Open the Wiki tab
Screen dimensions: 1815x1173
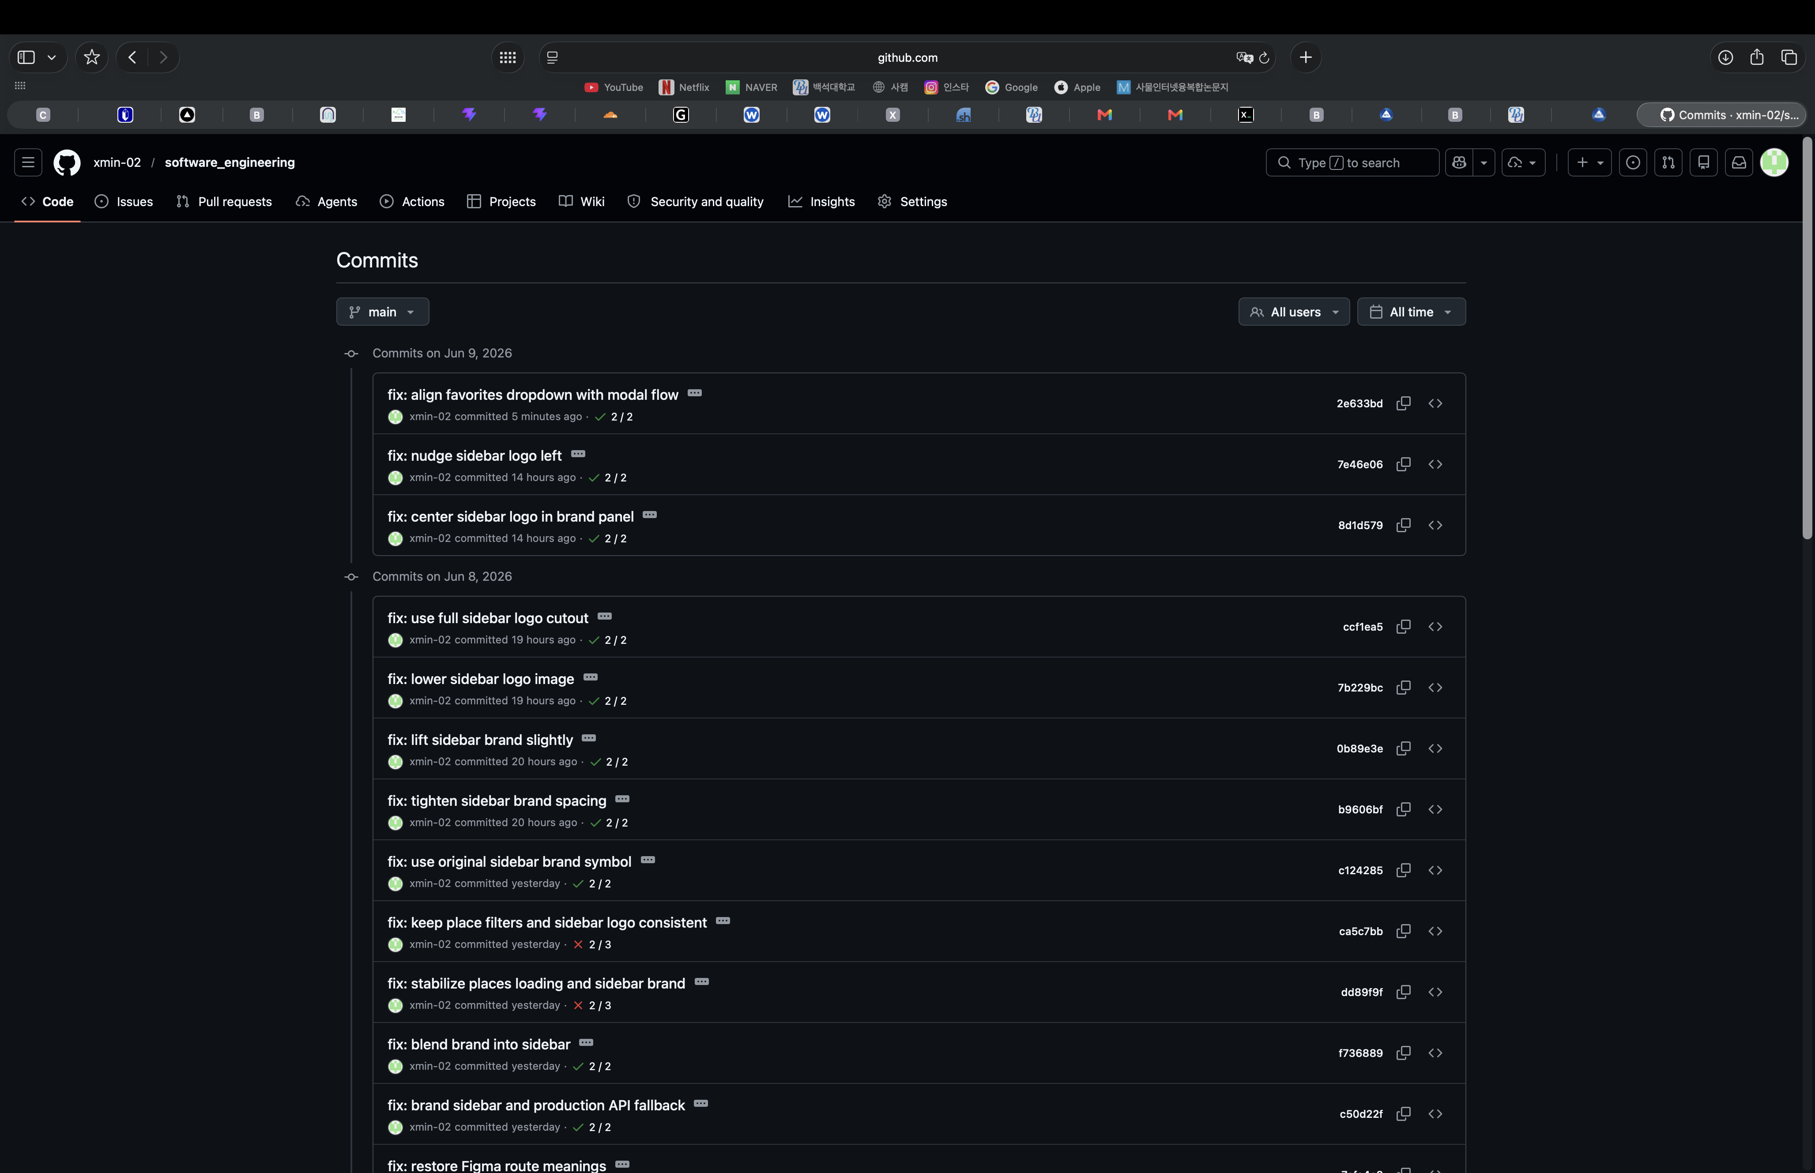click(581, 201)
